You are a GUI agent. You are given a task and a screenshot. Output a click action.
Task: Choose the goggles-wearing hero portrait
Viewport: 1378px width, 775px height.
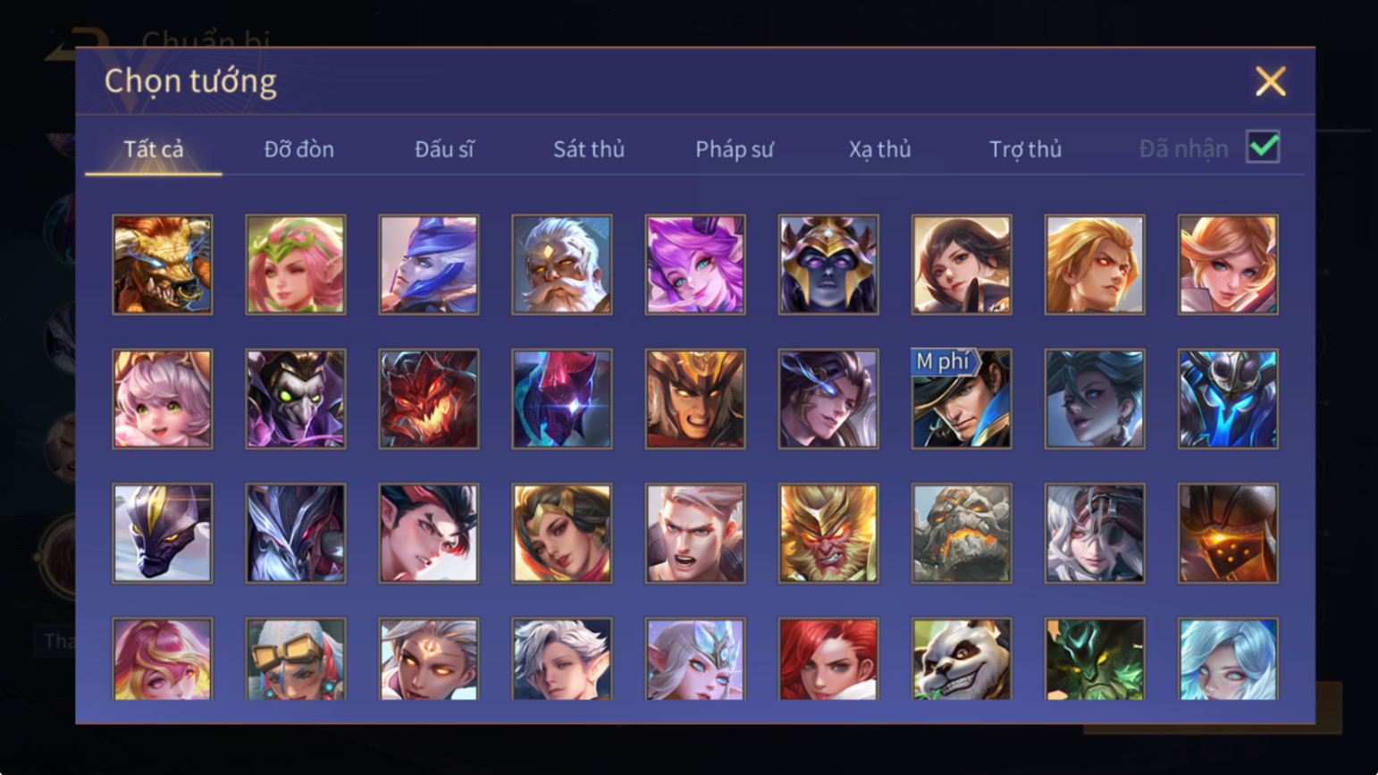click(296, 659)
